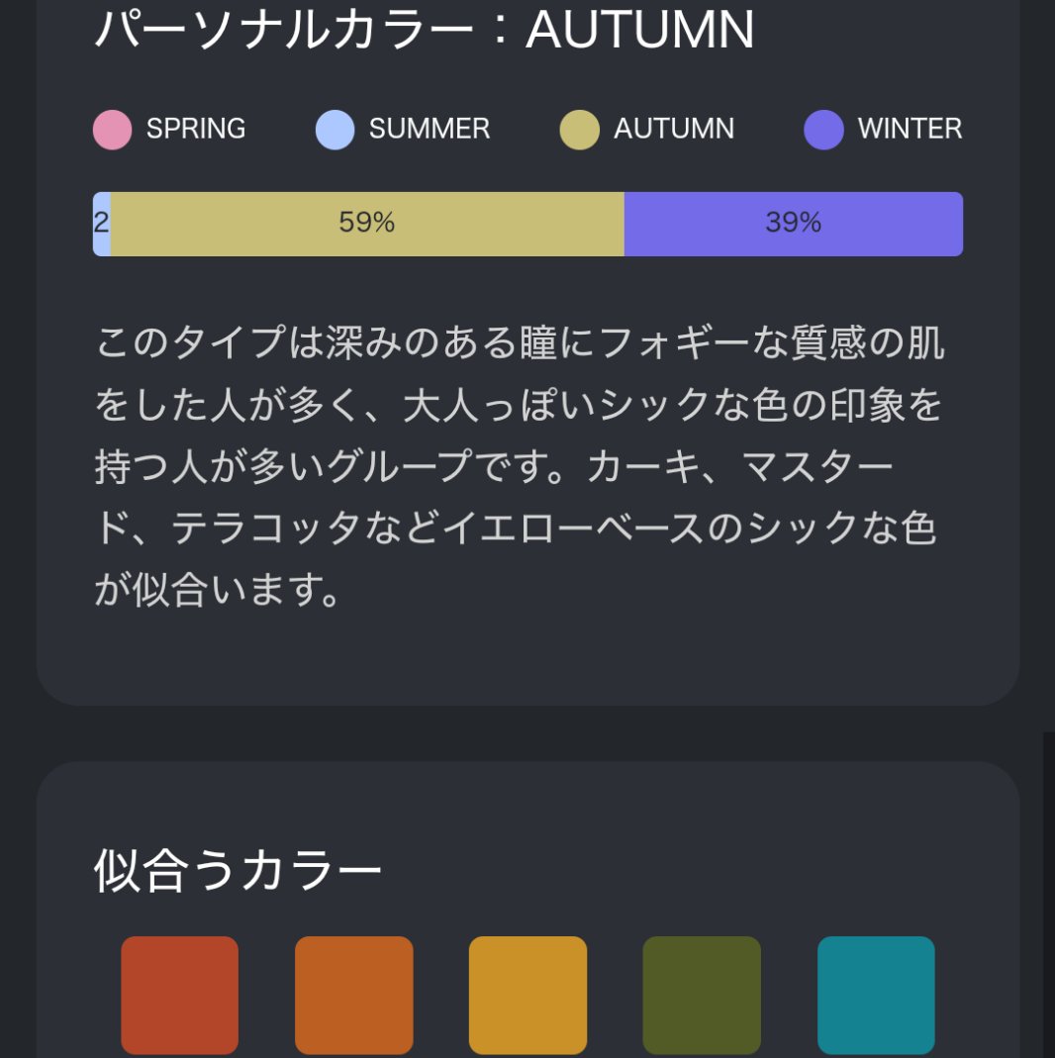Click the page scrollbar on right edge
This screenshot has height=1058, width=1055.
tap(1048, 891)
